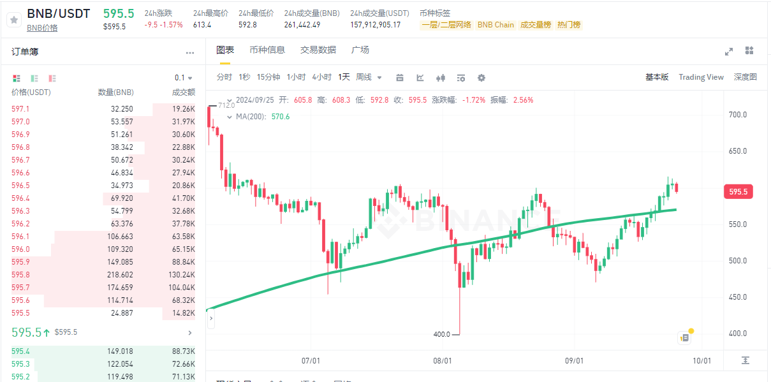Open the BNB价格 link
771x382 pixels.
click(x=42, y=28)
